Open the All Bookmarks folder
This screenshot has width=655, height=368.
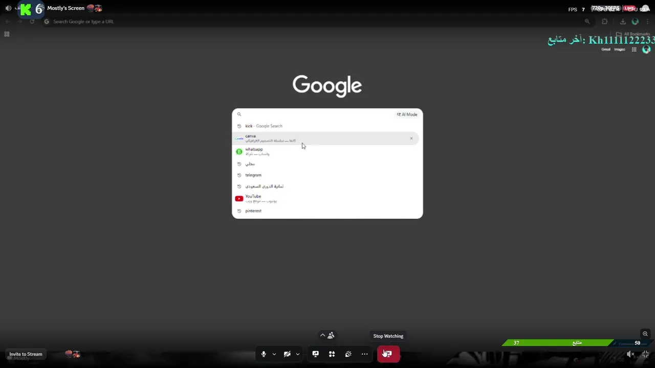pos(634,34)
